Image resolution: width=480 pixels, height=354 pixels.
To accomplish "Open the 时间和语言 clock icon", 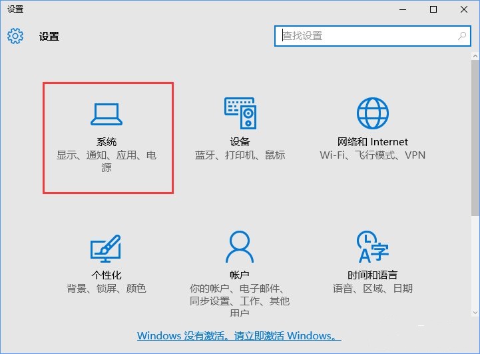I will point(373,247).
